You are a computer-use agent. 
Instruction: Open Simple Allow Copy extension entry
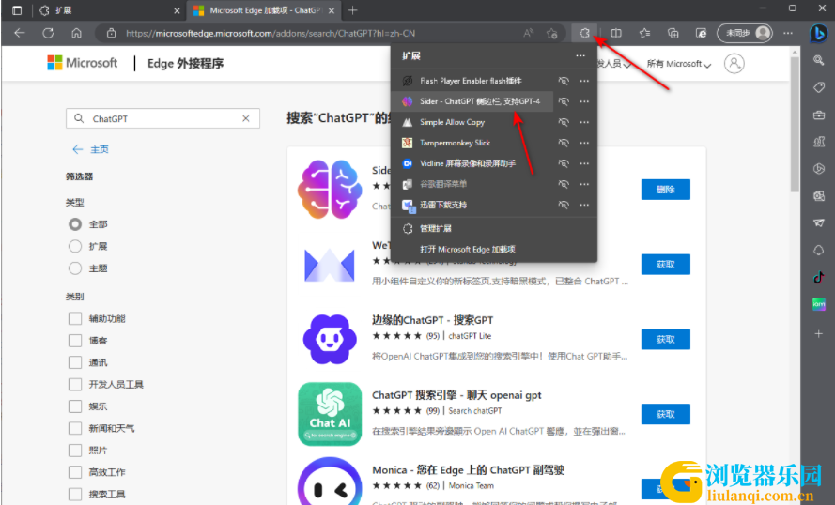pos(472,122)
